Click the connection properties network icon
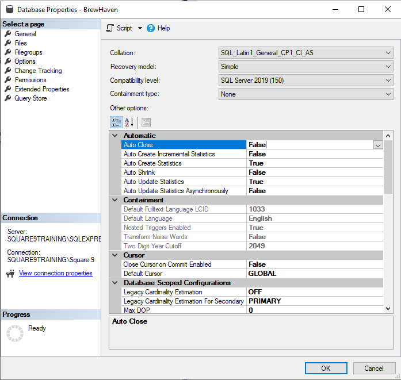Screen dimensions: 401x380 tap(10, 274)
